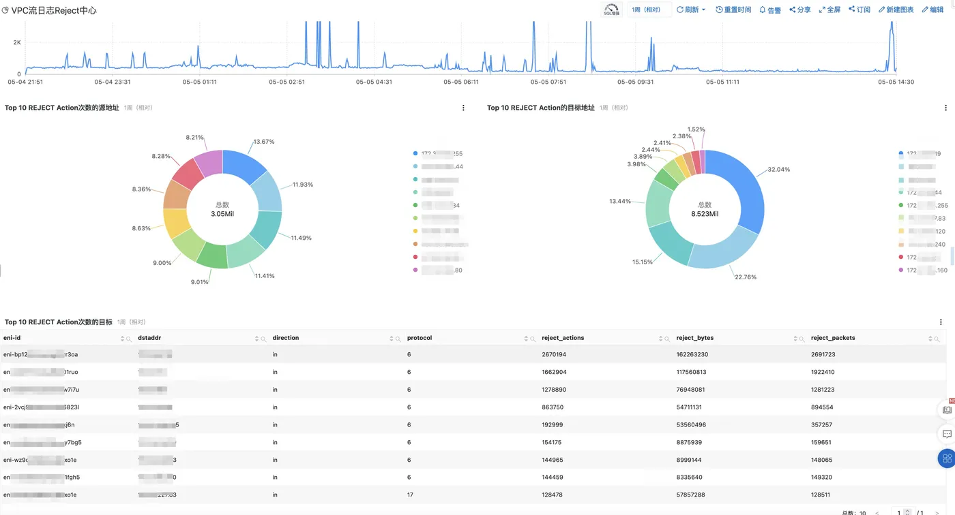Click the reject_actions value 2670194
This screenshot has height=515, width=955.
point(554,354)
